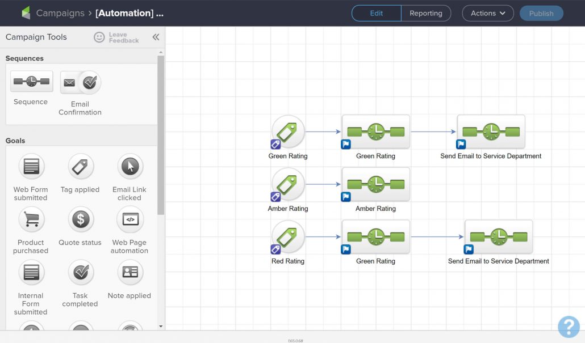This screenshot has height=343, width=585.
Task: Open the Leave Feedback link
Action: tap(116, 37)
